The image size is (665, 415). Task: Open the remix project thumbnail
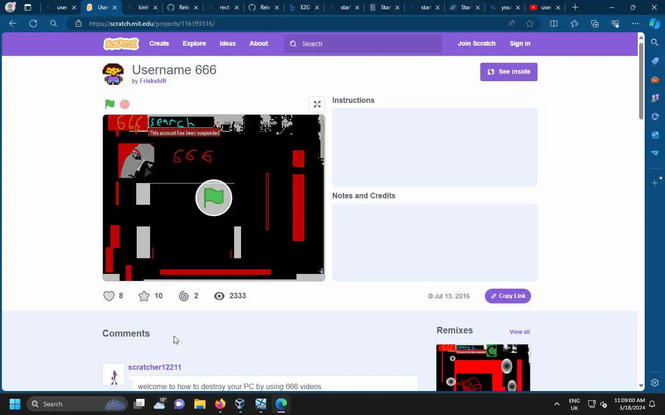(483, 368)
